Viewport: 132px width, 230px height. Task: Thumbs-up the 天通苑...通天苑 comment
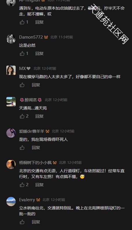point(22,116)
